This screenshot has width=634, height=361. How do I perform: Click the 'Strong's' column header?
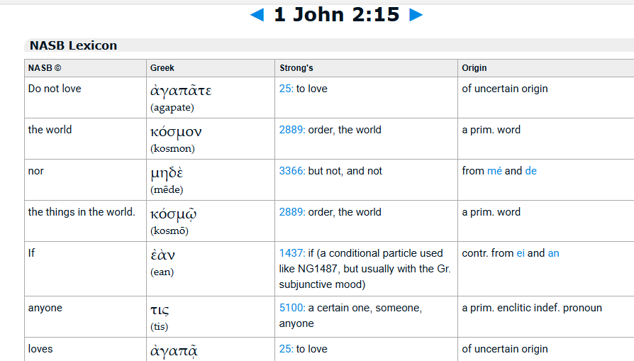pos(296,68)
